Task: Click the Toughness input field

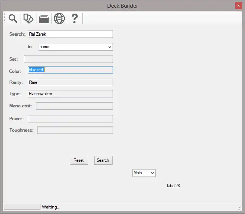Action: tap(75, 130)
